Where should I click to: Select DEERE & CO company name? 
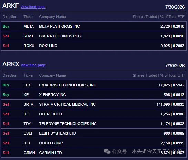[x=51, y=114]
